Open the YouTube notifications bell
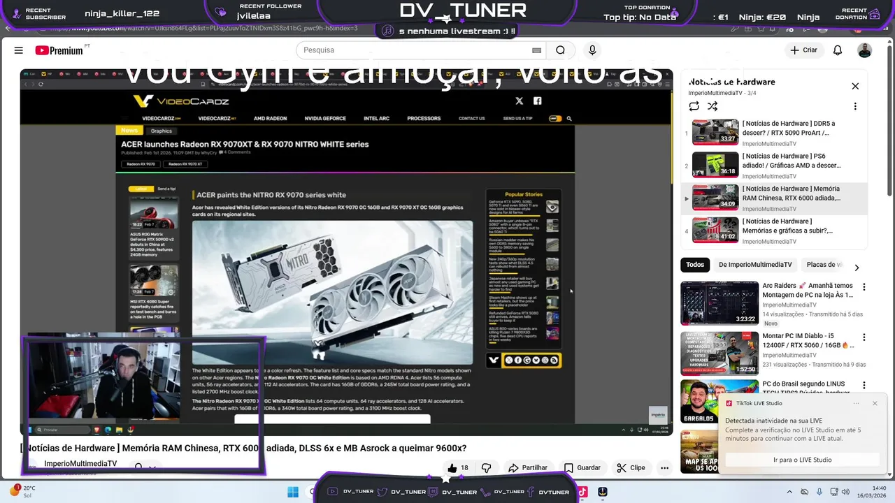This screenshot has height=503, width=895. (x=838, y=50)
